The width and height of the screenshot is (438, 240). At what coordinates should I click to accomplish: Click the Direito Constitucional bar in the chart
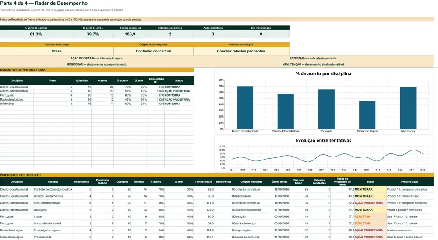pyautogui.click(x=245, y=108)
